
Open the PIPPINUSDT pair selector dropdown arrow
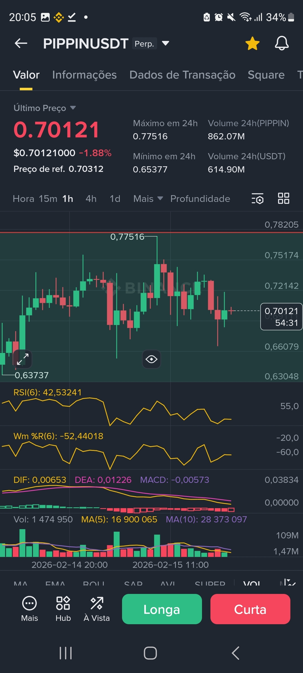coord(166,43)
